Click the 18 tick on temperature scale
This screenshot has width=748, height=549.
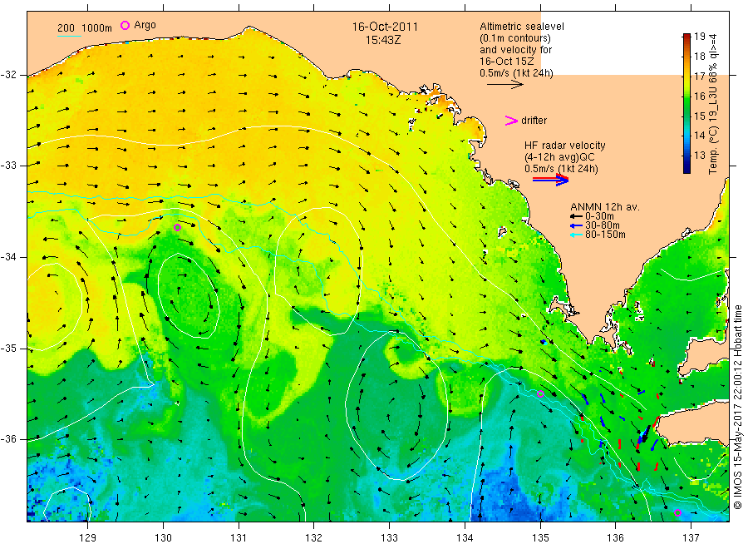tap(699, 57)
